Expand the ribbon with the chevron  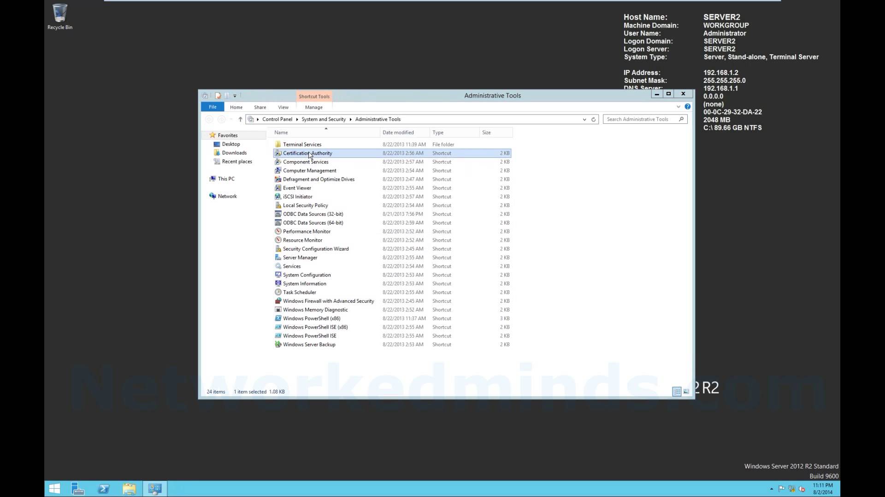[x=678, y=107]
